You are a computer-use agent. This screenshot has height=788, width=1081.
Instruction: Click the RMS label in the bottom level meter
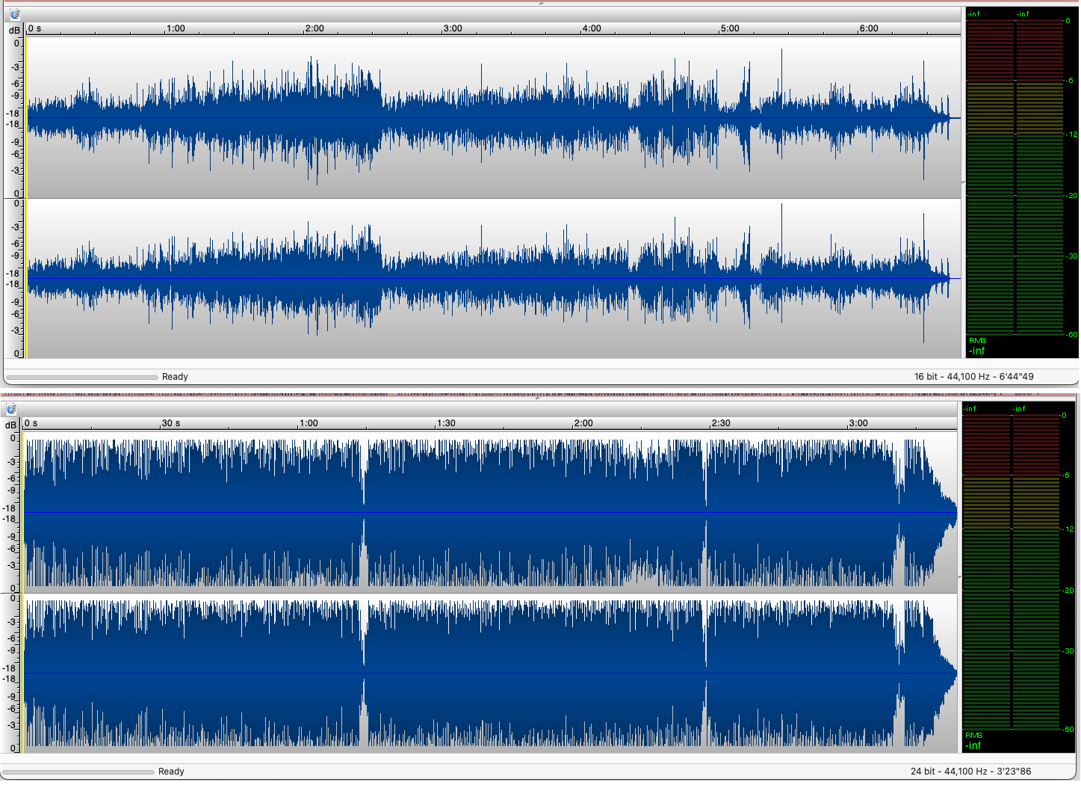click(x=973, y=735)
